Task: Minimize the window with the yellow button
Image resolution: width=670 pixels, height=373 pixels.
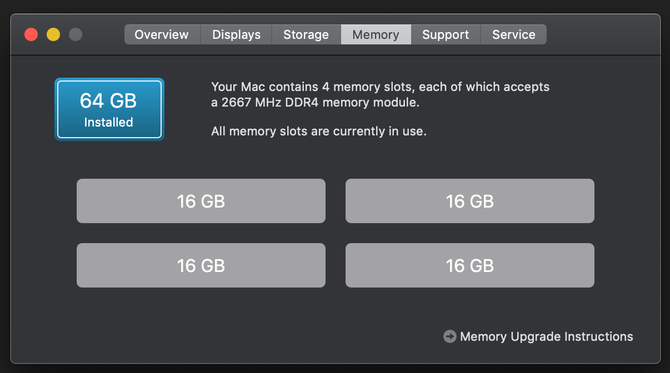Action: click(53, 34)
